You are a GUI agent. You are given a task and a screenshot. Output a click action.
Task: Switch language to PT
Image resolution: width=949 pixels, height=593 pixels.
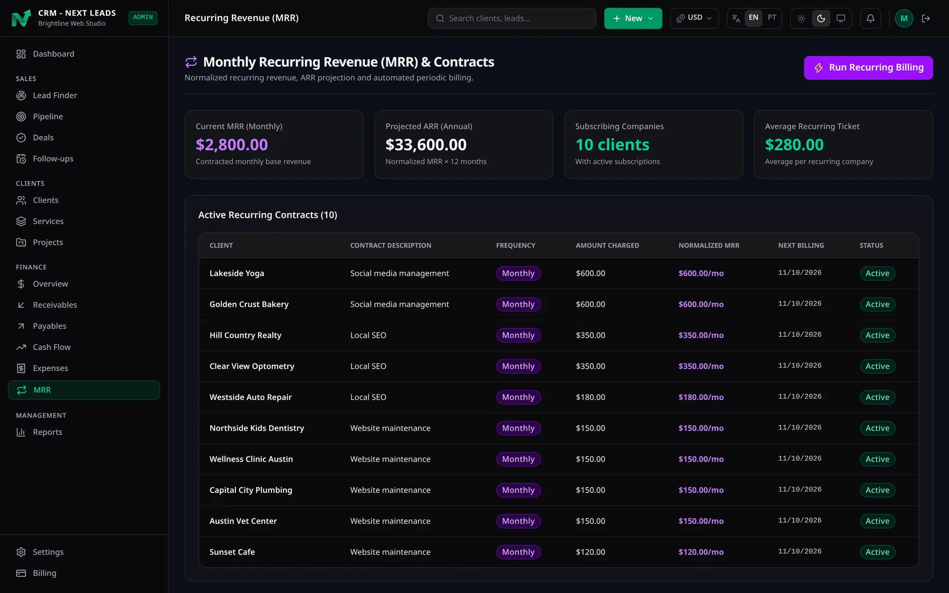click(x=772, y=18)
